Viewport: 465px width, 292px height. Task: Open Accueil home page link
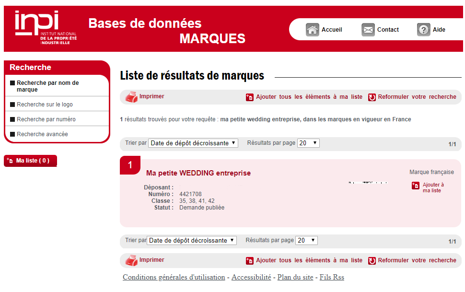coord(332,30)
